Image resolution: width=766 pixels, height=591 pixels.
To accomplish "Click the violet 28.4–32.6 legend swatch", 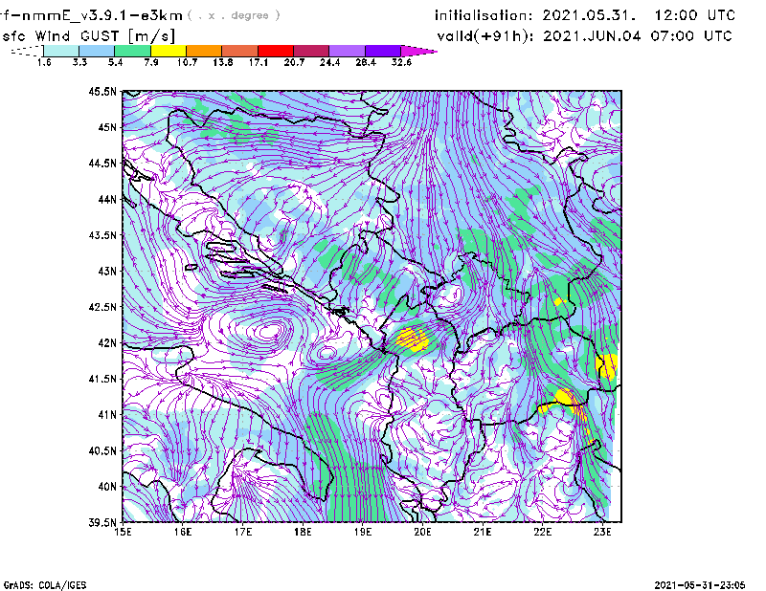I will tap(383, 51).
